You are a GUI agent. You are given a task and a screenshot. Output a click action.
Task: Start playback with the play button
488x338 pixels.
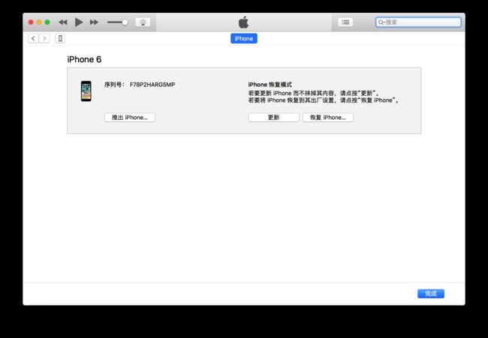[79, 22]
